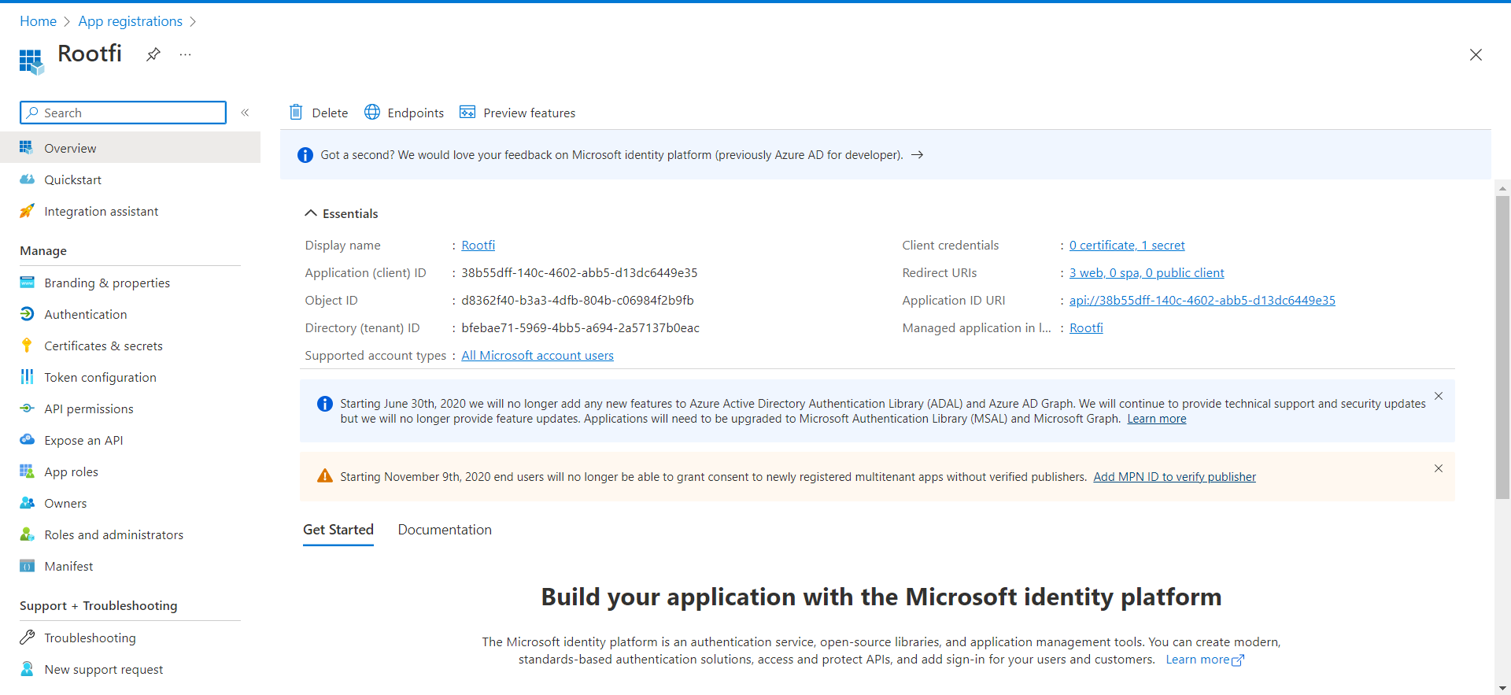Dismiss the verified publisher warning
This screenshot has width=1511, height=695.
coord(1439,468)
